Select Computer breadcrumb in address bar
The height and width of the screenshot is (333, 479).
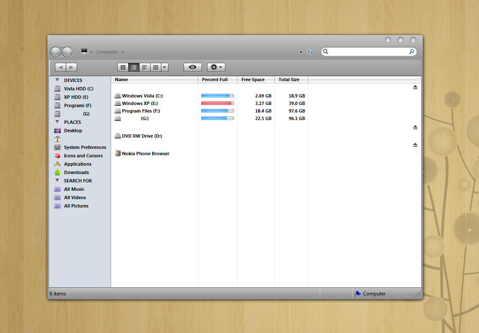point(107,52)
